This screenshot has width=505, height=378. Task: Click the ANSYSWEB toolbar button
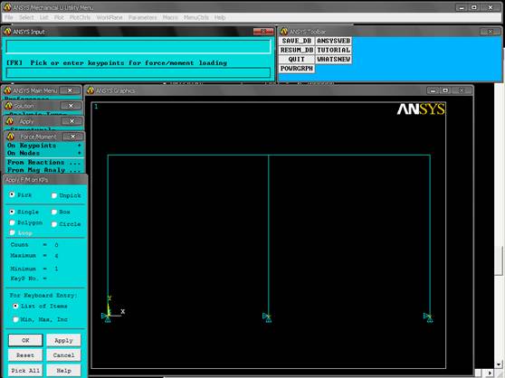[333, 41]
